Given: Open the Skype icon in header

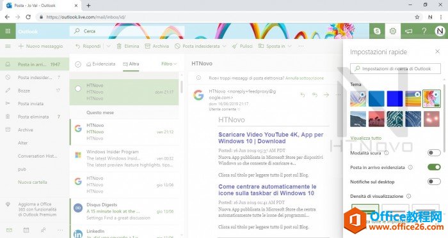Looking at the screenshot, I should [377, 31].
